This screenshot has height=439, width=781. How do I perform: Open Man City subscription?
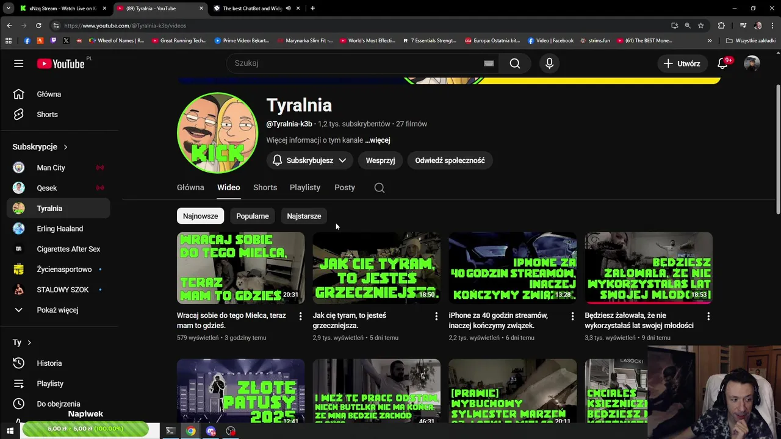click(59, 168)
